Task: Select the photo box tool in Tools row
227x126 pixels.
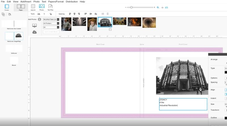Action: tap(39, 14)
